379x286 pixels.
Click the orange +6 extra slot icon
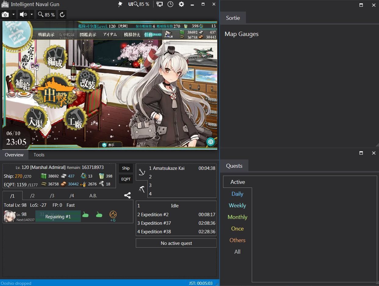click(113, 216)
